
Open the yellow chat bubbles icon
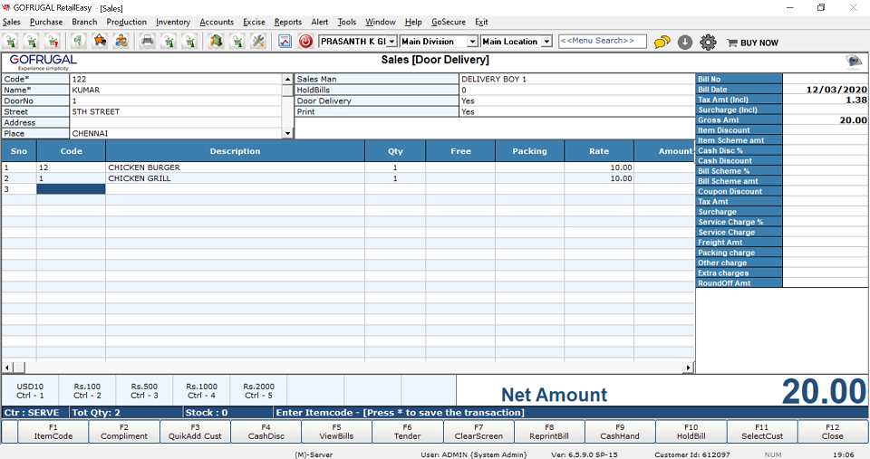[x=662, y=42]
